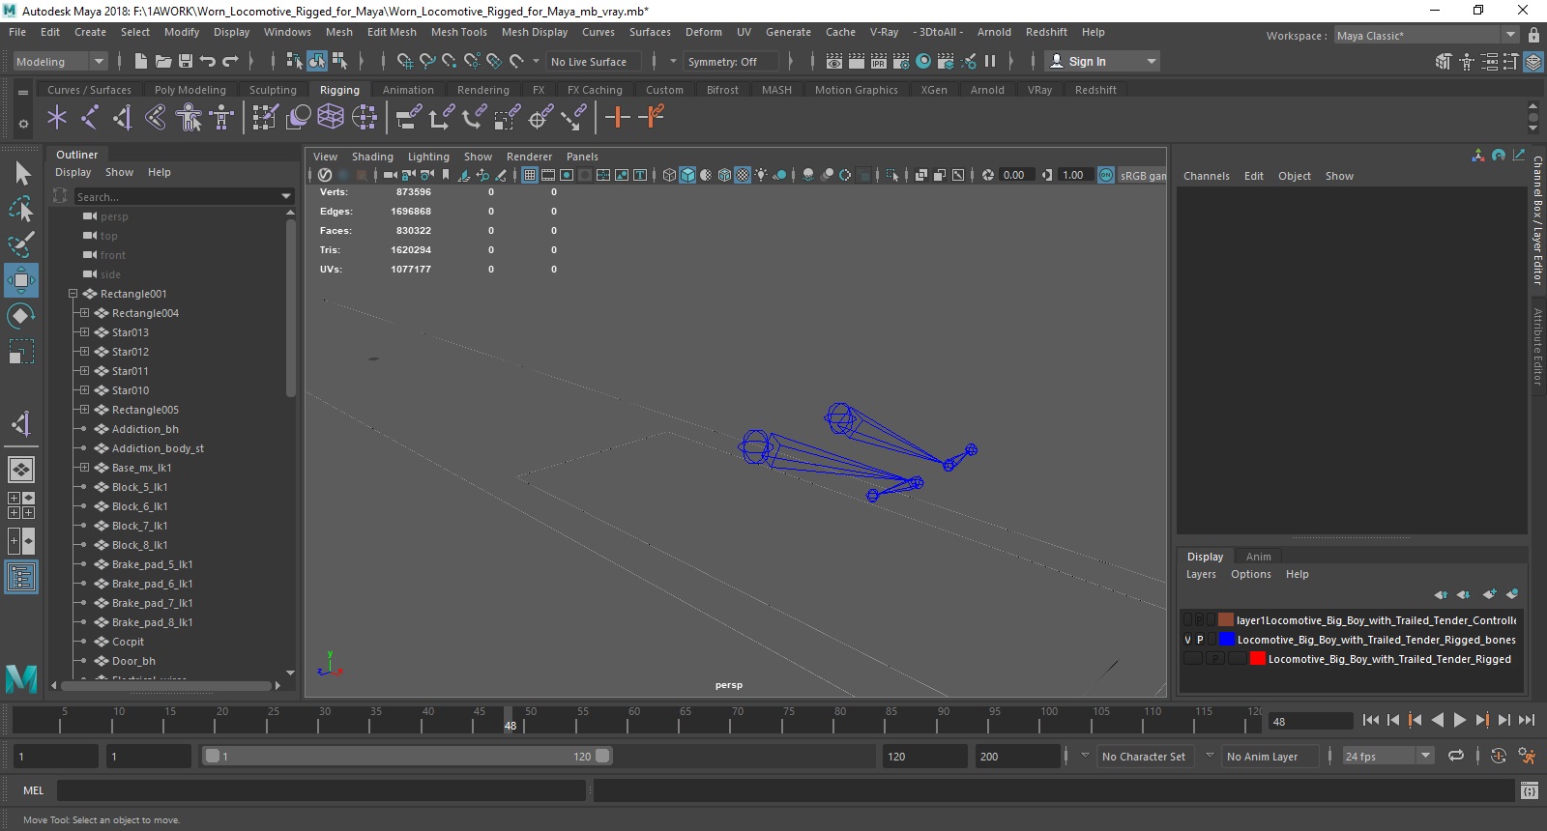Activate the Rotate tool in toolbox

pyautogui.click(x=21, y=316)
